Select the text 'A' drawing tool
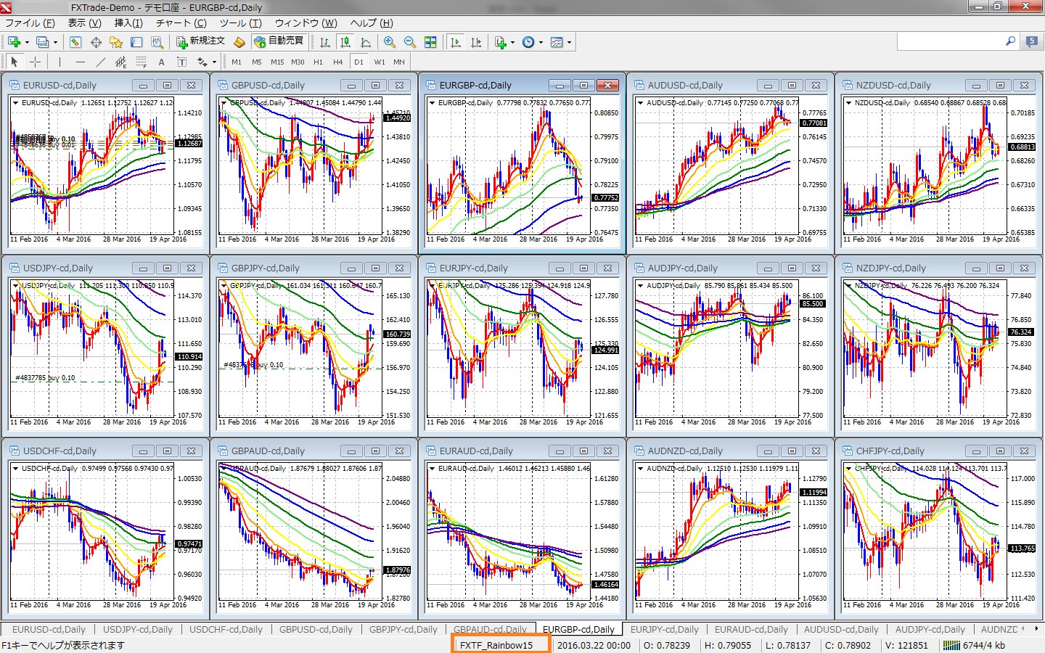 click(x=161, y=62)
